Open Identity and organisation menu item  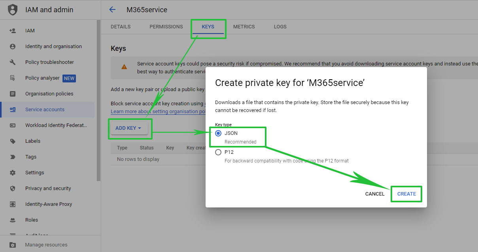[47, 47]
